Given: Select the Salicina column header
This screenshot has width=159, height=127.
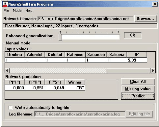Looking at the screenshot, I should click(117, 55).
